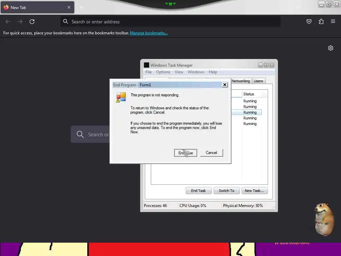The width and height of the screenshot is (341, 256).
Task: Open new tab page settings gear
Action: coord(331,48)
